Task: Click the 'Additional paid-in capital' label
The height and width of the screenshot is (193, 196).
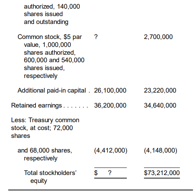Action: point(52,90)
